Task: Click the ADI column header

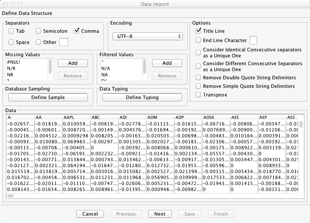Action: (133, 117)
